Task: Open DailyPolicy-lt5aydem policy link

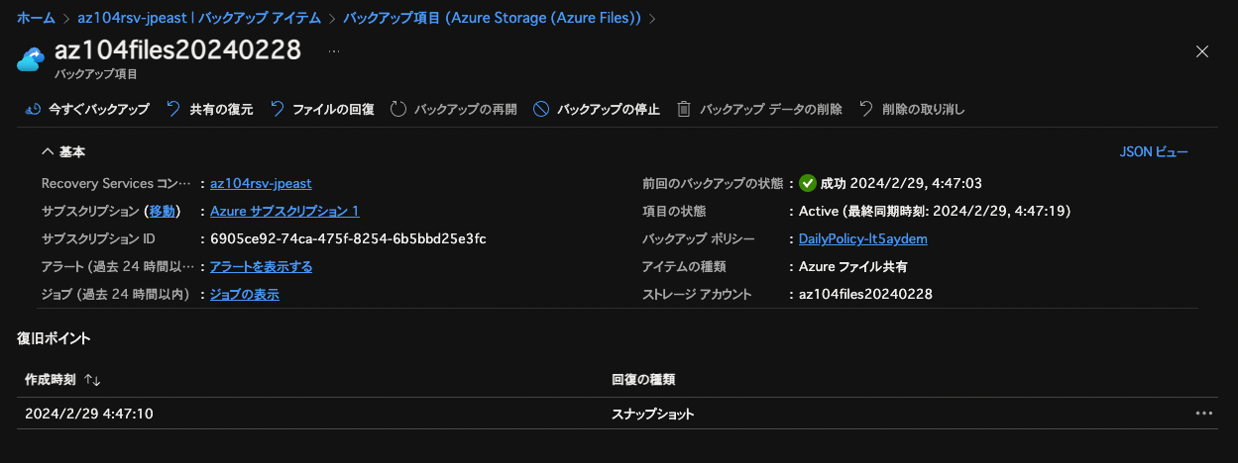Action: (x=863, y=238)
